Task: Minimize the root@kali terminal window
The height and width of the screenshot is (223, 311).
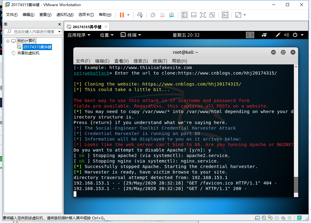Action: (273, 52)
